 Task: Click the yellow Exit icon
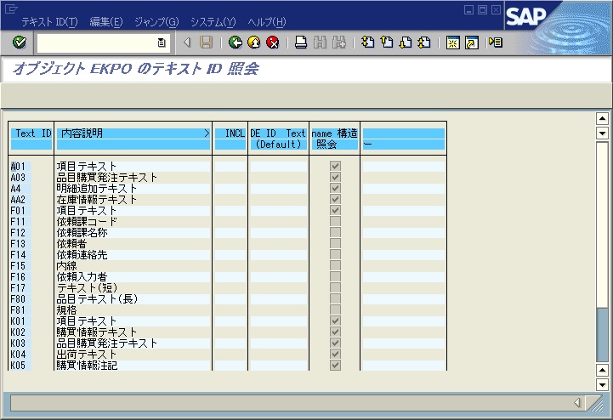(x=253, y=42)
